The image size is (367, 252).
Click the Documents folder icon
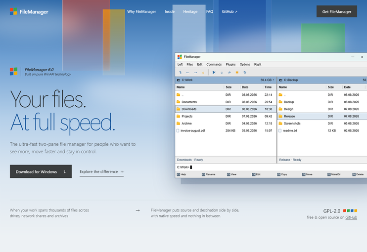click(179, 102)
